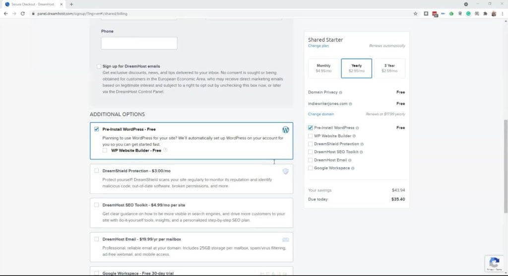Click the Renews at $17.99 yearly note
The height and width of the screenshot is (276, 508).
coord(385,114)
